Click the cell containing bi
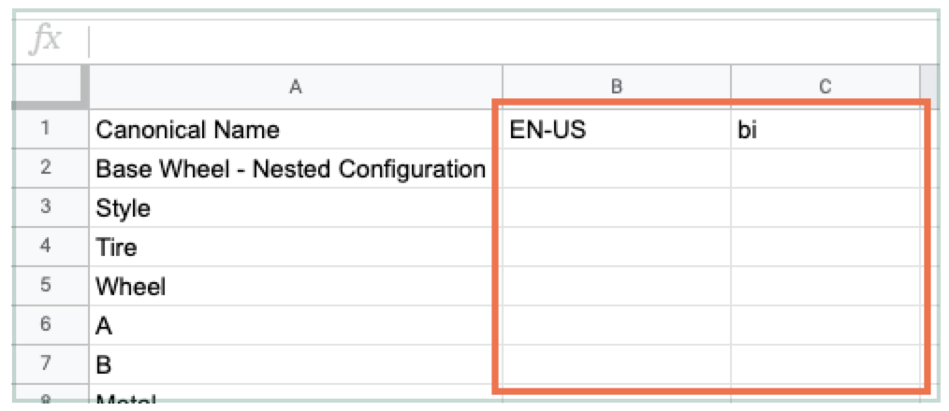 [825, 129]
